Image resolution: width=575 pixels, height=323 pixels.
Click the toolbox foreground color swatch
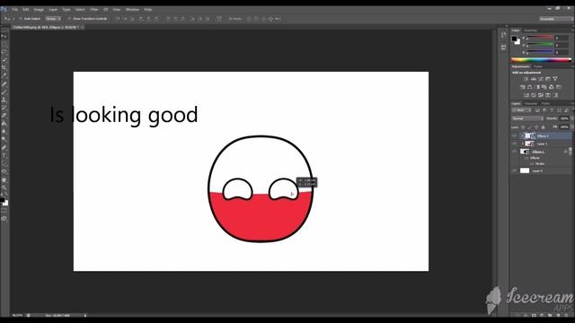[2, 200]
